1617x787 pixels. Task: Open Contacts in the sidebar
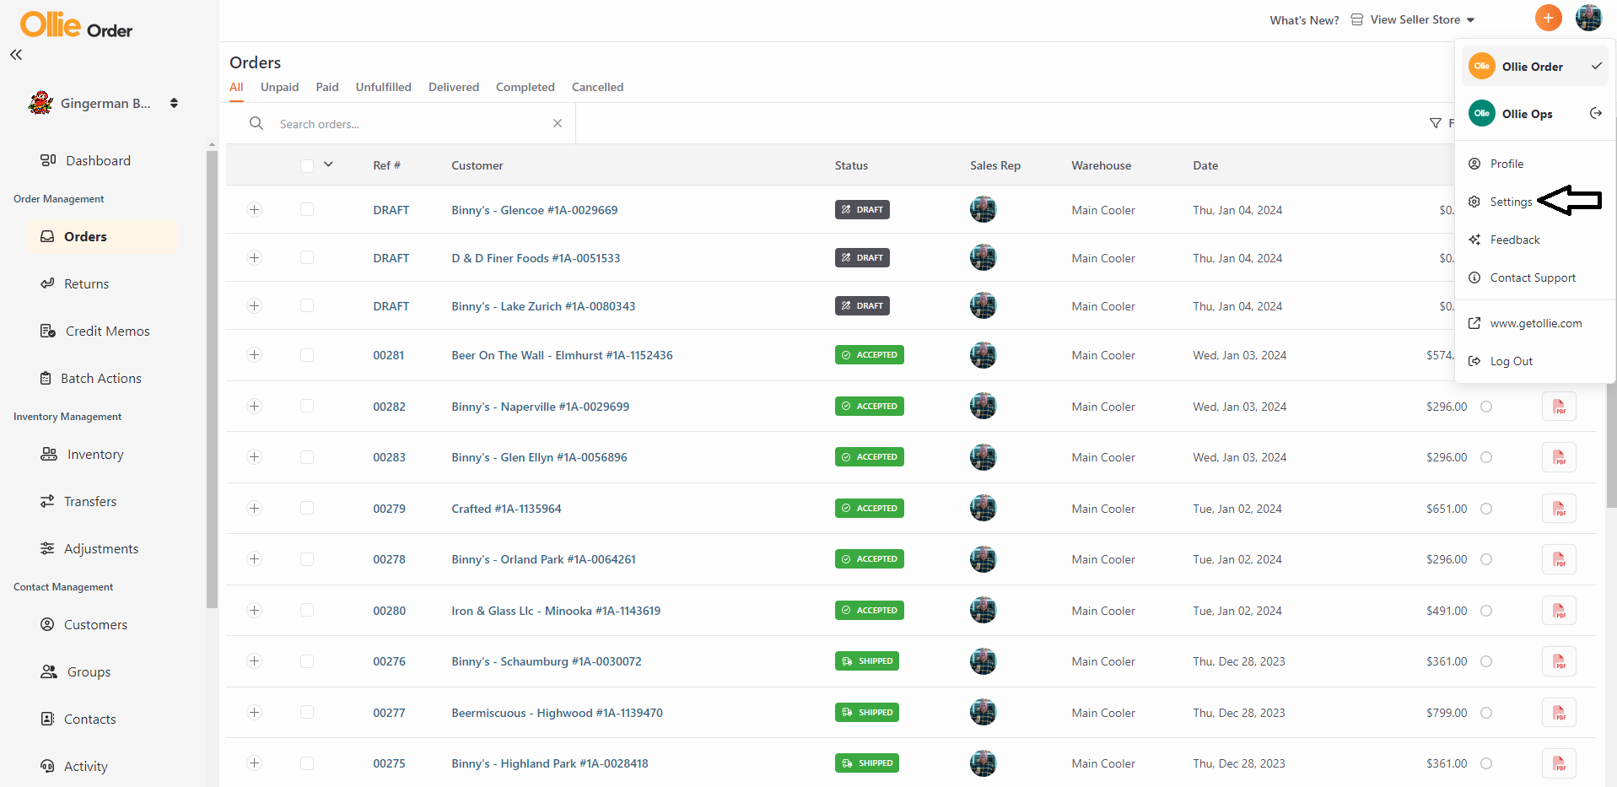point(78,719)
